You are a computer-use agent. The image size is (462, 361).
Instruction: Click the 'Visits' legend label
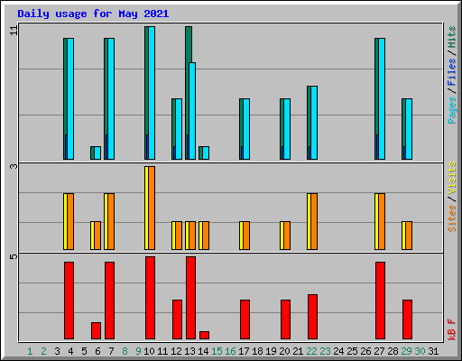click(451, 179)
